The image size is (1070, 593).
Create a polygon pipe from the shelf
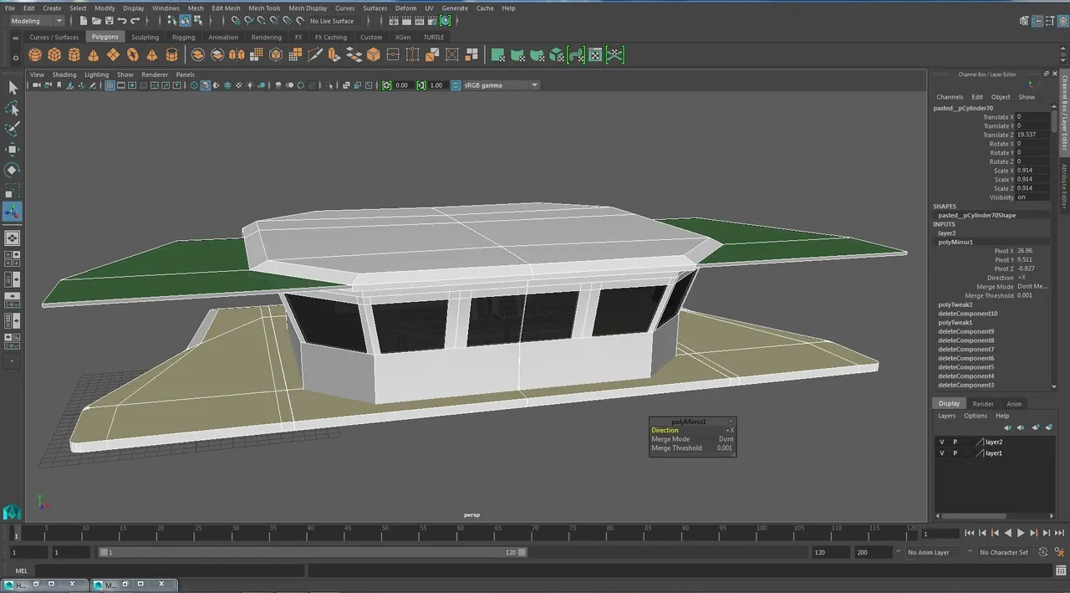coord(171,55)
